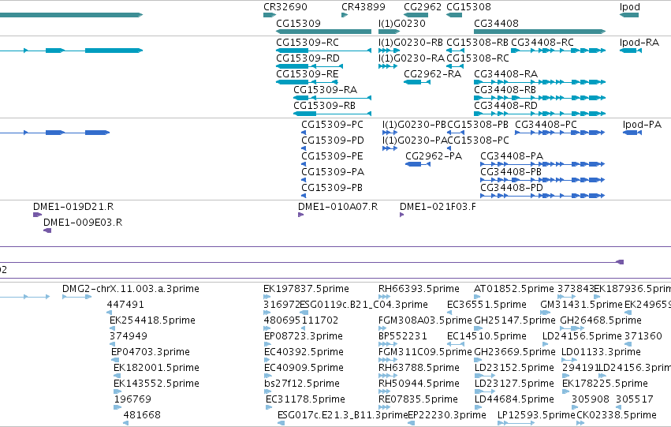Click the CR32690 gene label
The image size is (671, 427).
[x=285, y=7]
